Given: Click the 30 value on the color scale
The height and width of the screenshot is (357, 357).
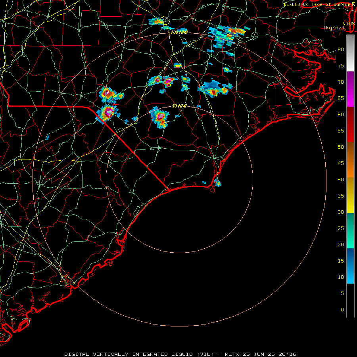Looking at the screenshot, I should pos(341,212).
